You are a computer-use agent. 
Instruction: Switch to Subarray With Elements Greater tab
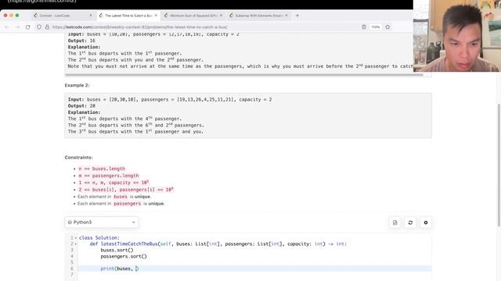pos(259,16)
